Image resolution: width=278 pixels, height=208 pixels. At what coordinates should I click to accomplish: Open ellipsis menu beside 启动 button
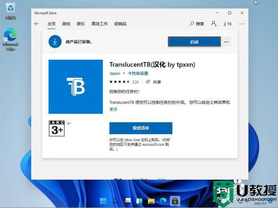pyautogui.click(x=226, y=42)
